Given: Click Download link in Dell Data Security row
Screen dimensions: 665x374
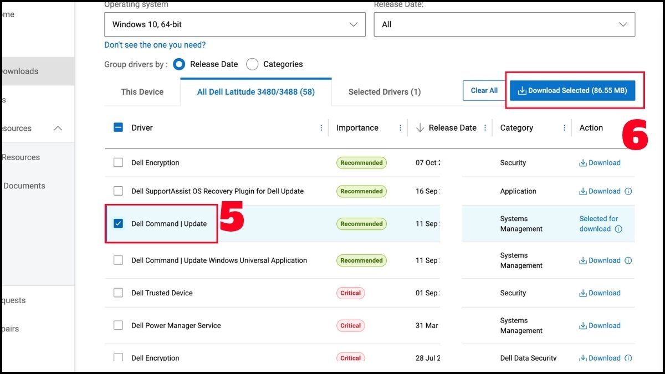Looking at the screenshot, I should [x=600, y=358].
